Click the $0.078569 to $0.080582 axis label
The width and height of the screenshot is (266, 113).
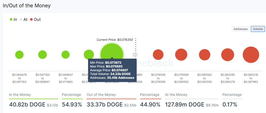(x=181, y=78)
